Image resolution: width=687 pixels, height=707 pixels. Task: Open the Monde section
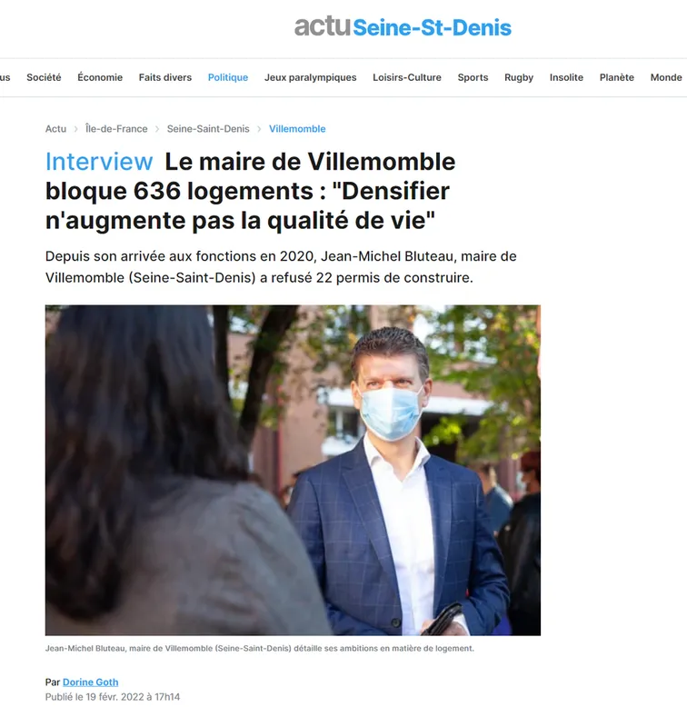tap(666, 77)
